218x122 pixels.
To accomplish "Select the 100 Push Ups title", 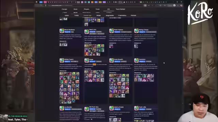I will pos(94,107).
